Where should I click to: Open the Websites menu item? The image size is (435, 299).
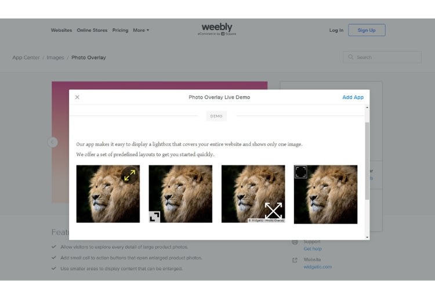tap(61, 30)
